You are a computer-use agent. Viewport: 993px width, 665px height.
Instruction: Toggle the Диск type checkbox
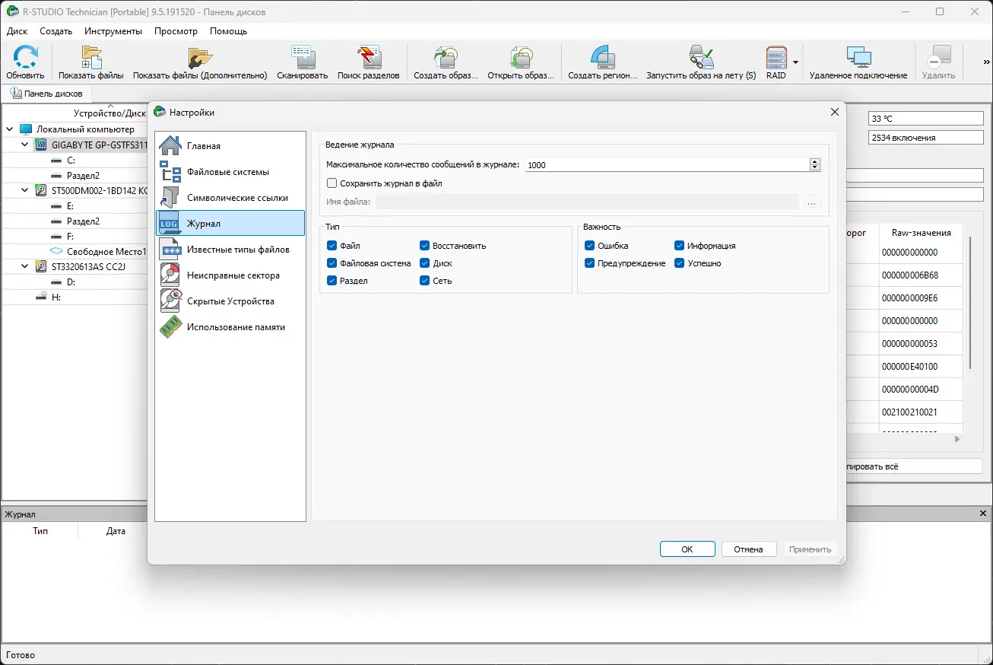click(x=424, y=263)
